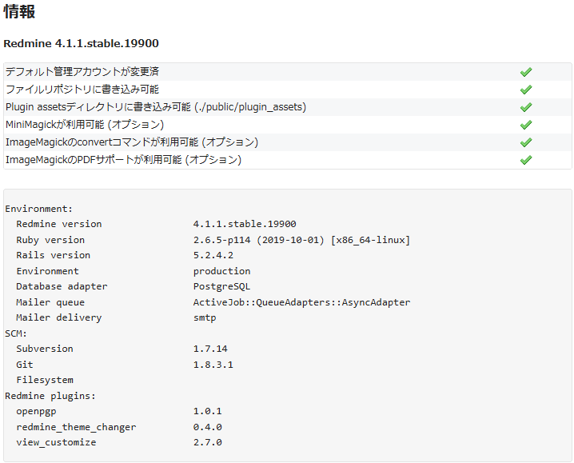This screenshot has height=463, width=574.
Task: Click the green checkmark for デフォルト管理アカウントが変更済
Action: (526, 72)
